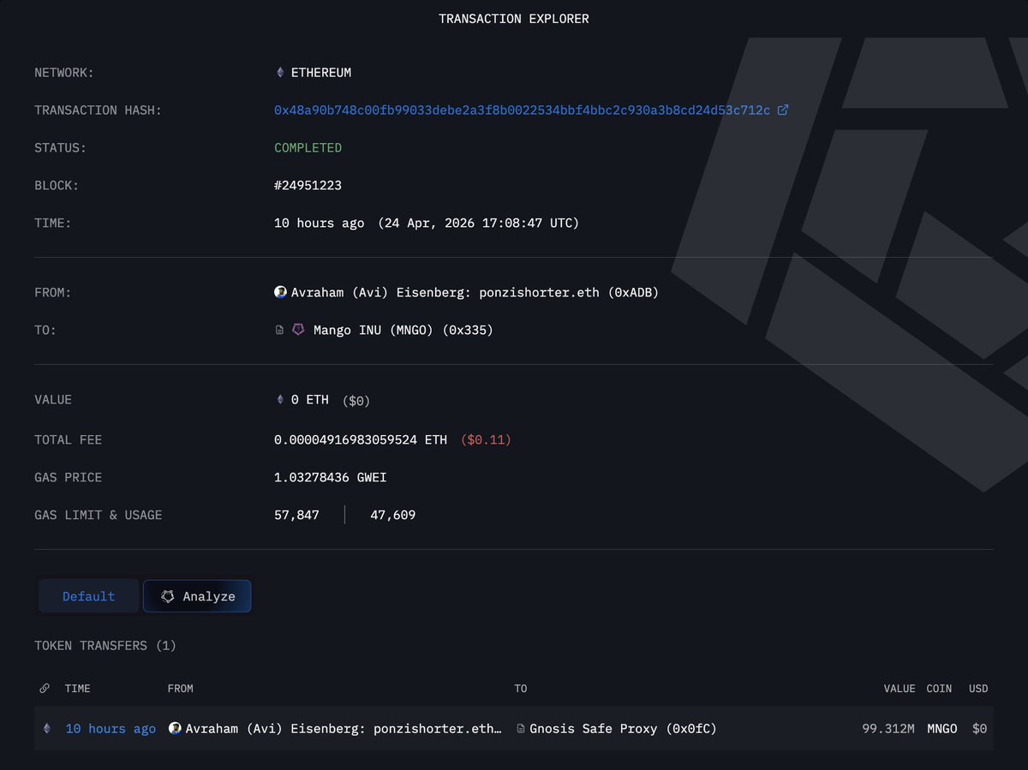Click the ($0.11) fee amount
Screen dimensions: 1028x770
(486, 439)
